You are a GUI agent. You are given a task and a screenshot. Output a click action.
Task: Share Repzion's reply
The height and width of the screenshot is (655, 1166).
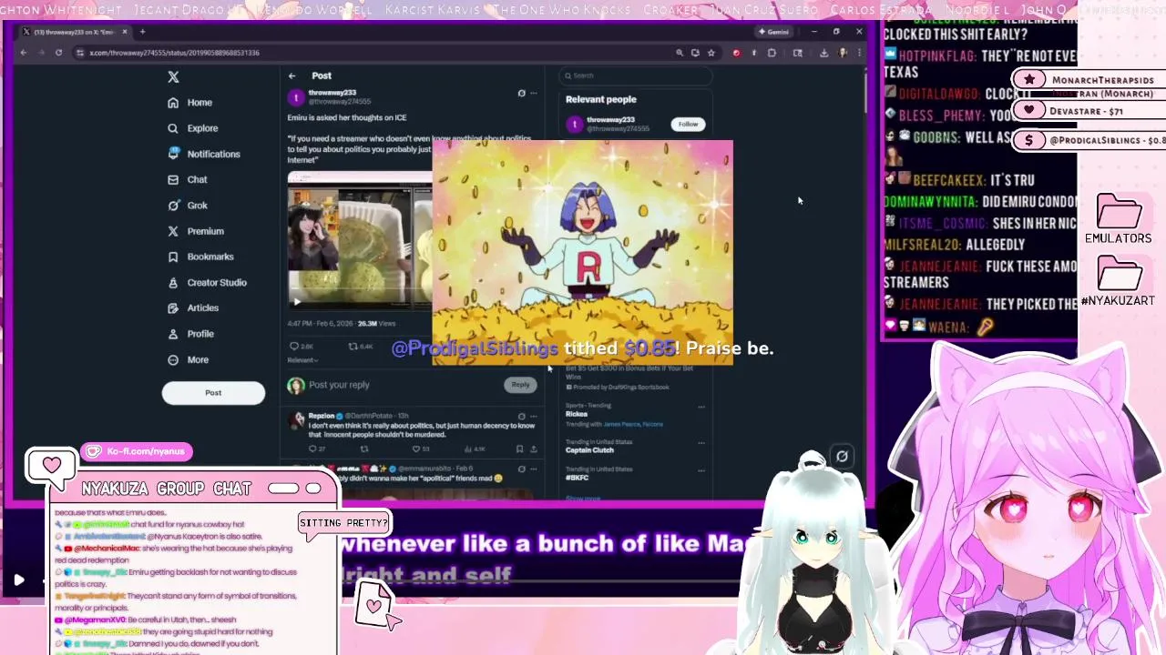click(534, 448)
